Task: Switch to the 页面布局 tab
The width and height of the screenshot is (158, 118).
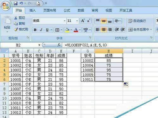Action: click(x=50, y=10)
